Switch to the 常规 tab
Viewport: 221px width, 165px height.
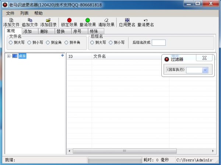pos(13,31)
